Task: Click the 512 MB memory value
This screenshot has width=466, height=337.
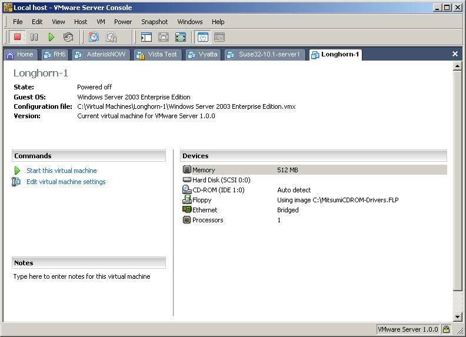Action: tap(287, 170)
